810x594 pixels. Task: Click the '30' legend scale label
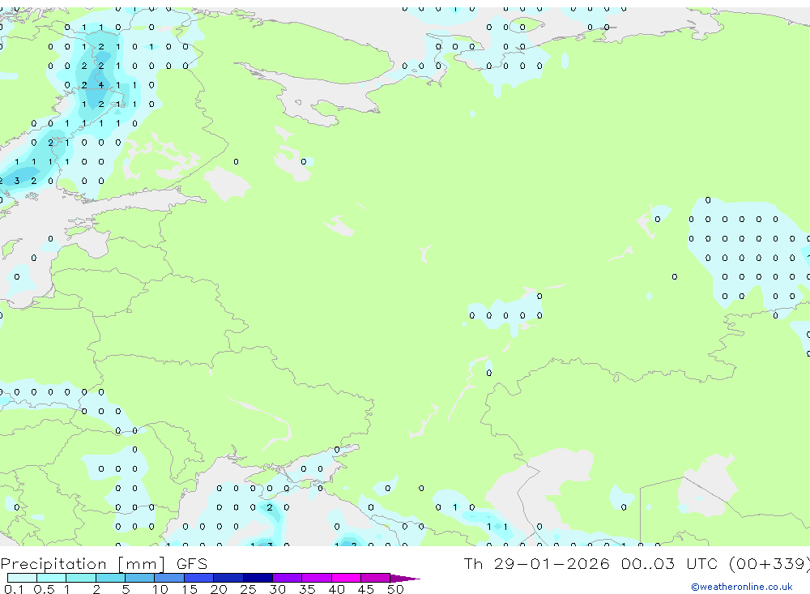coord(277,589)
